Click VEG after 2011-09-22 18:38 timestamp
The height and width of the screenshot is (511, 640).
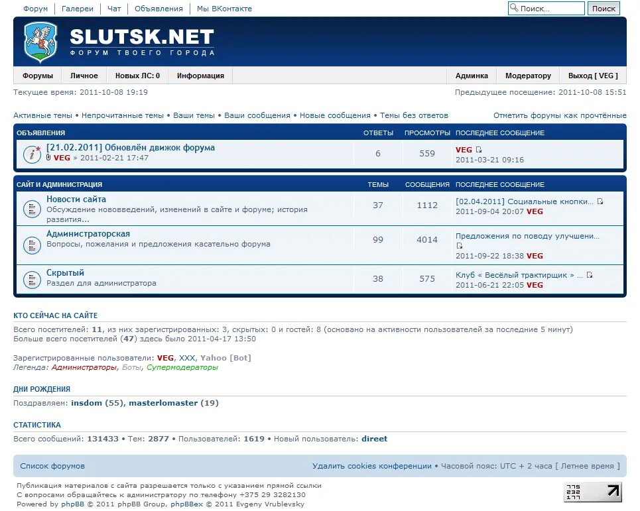(535, 256)
